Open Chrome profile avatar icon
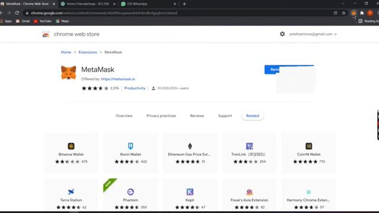Image resolution: width=379 pixels, height=213 pixels. [370, 13]
